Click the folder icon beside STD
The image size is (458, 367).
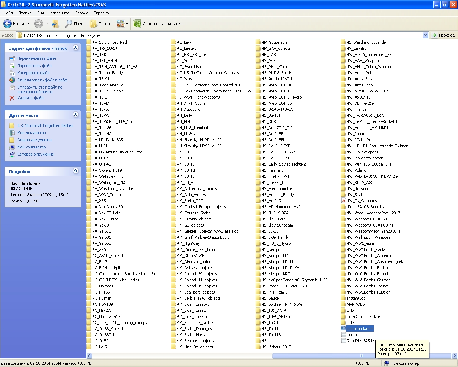tap(343, 310)
